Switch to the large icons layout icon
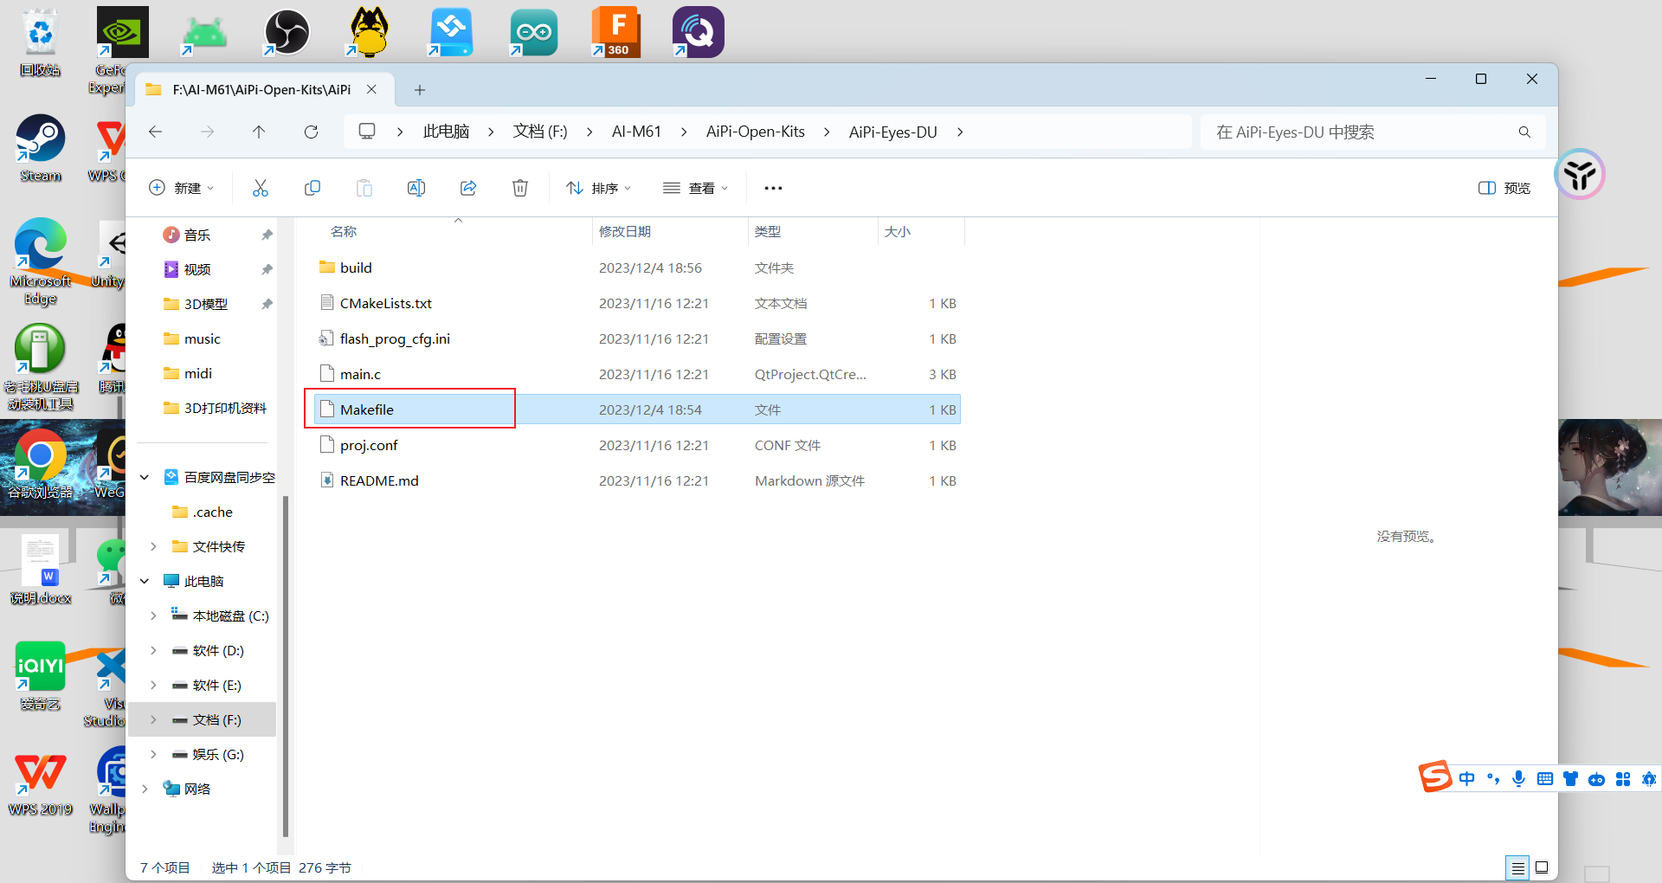 tap(1542, 867)
